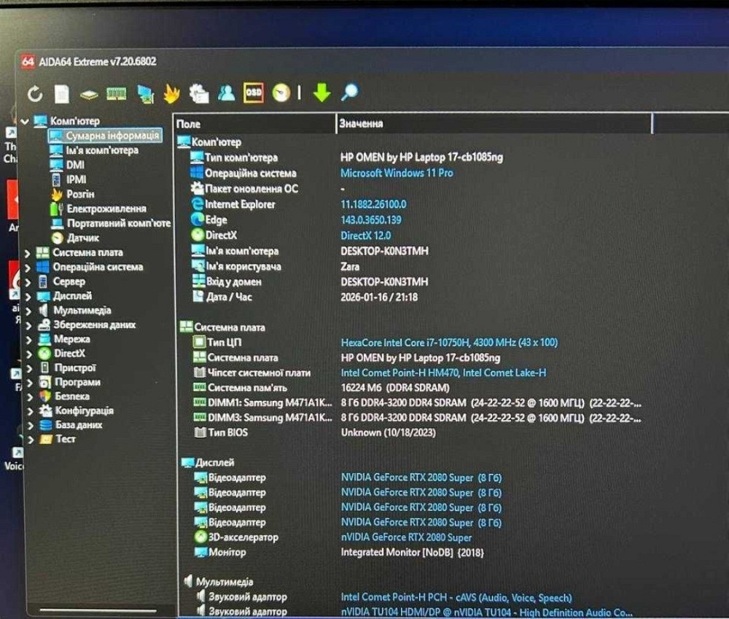The width and height of the screenshot is (729, 619).
Task: Click the Значення column header
Action: coord(361,124)
